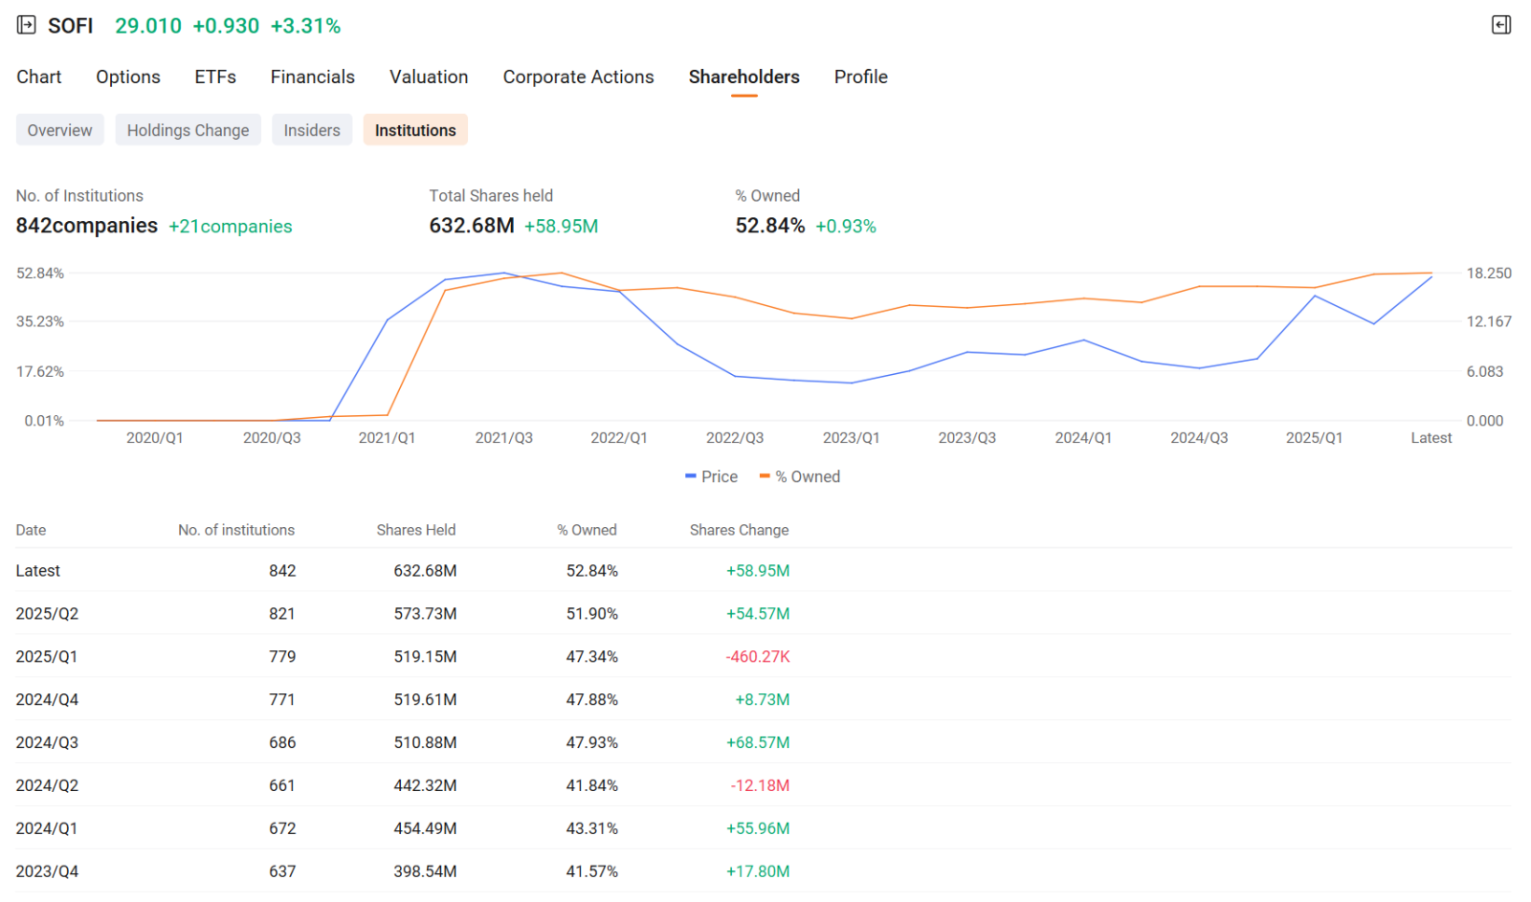The height and width of the screenshot is (902, 1531).
Task: Click the 2020/Q1 label on chart axis
Action: click(155, 438)
